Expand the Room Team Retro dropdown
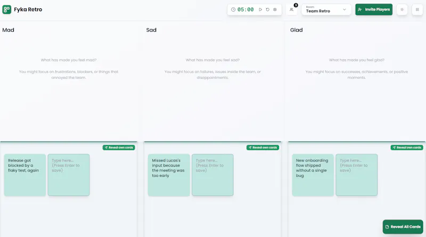This screenshot has width=426, height=237. 326,10
